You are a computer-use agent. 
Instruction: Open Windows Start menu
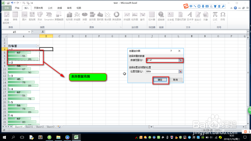(x=4, y=137)
